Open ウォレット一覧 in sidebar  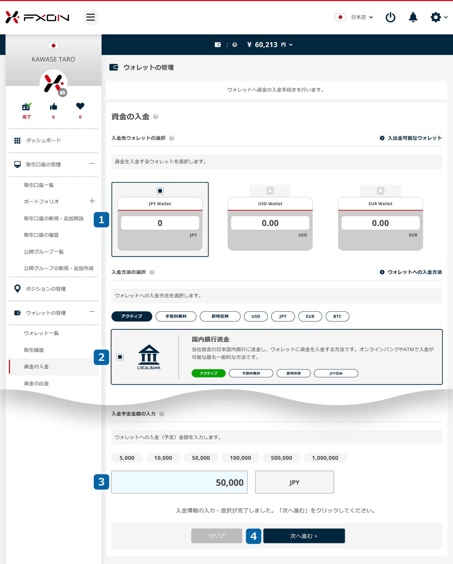pyautogui.click(x=41, y=333)
